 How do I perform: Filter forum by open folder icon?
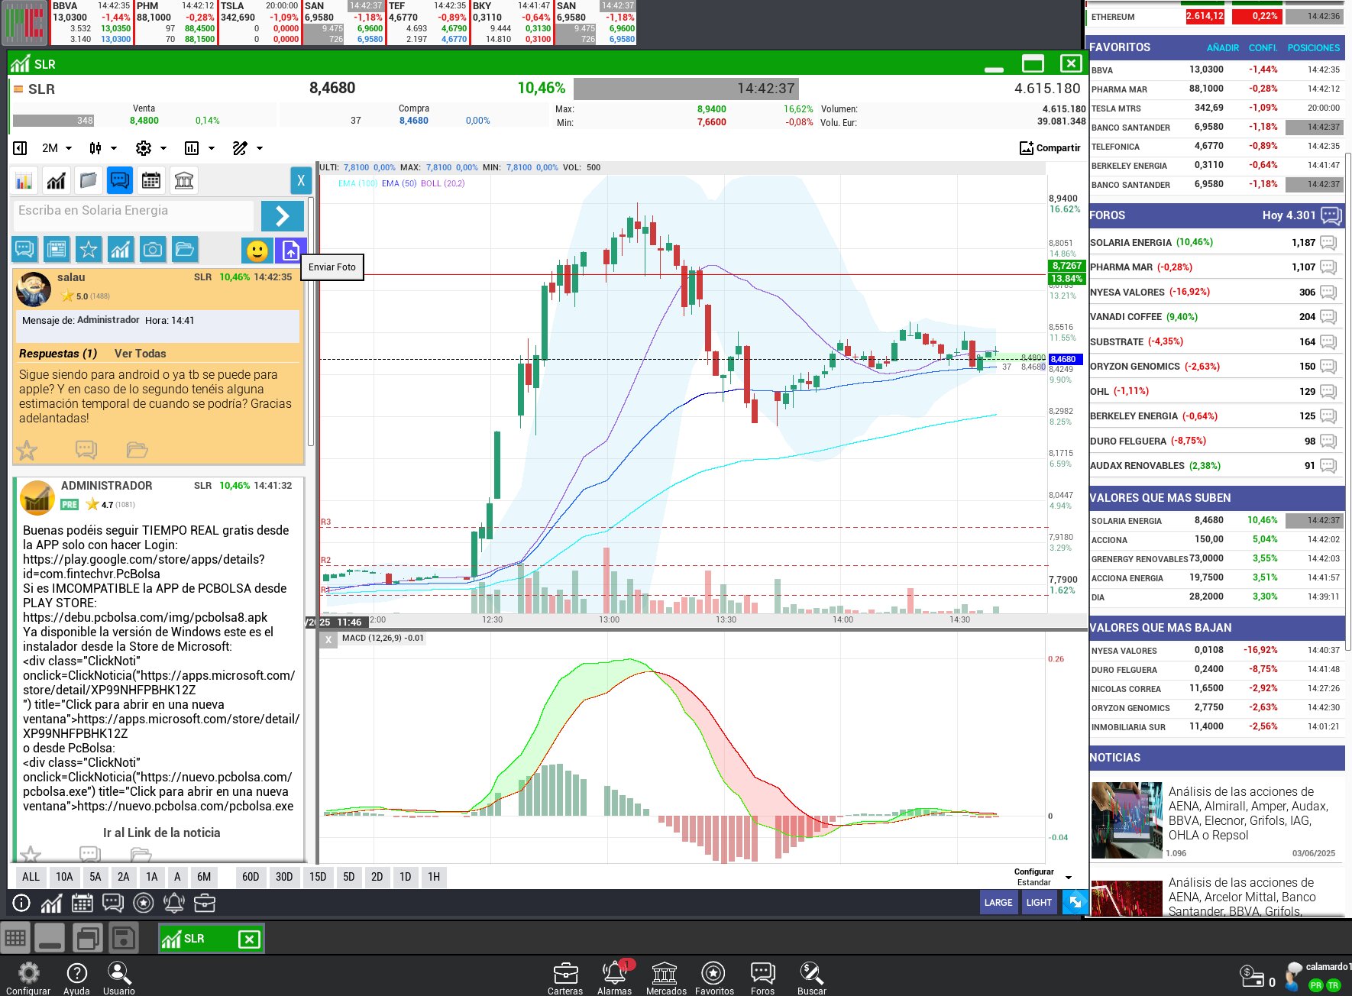tap(185, 249)
